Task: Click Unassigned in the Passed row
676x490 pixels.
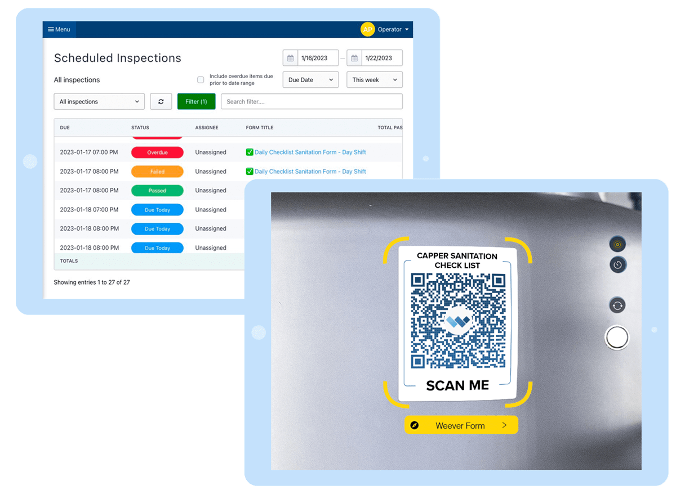Action: 211,191
